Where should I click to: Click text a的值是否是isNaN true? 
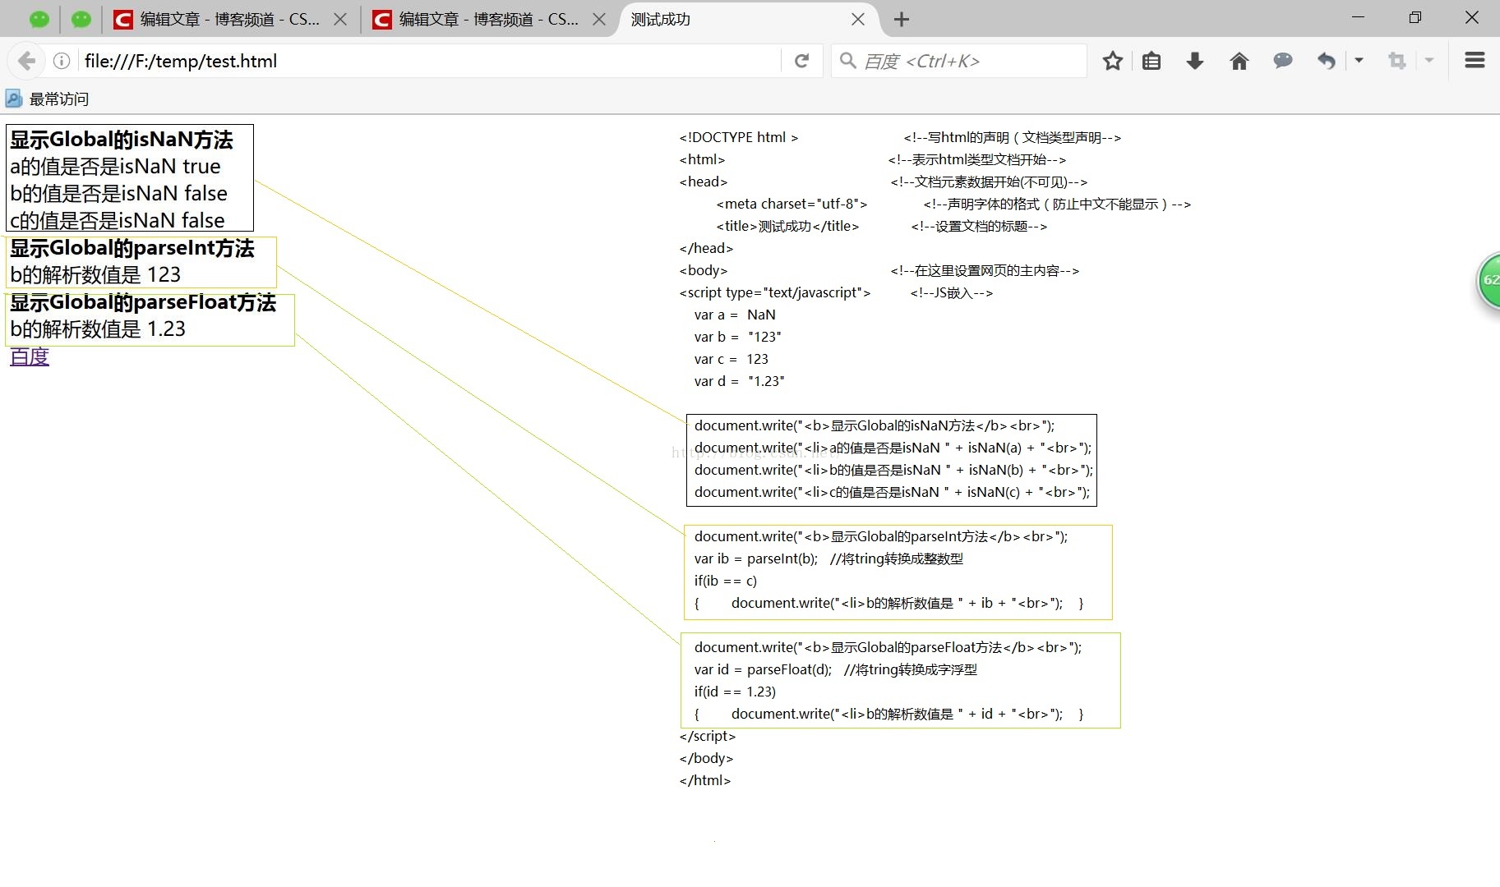coord(115,167)
